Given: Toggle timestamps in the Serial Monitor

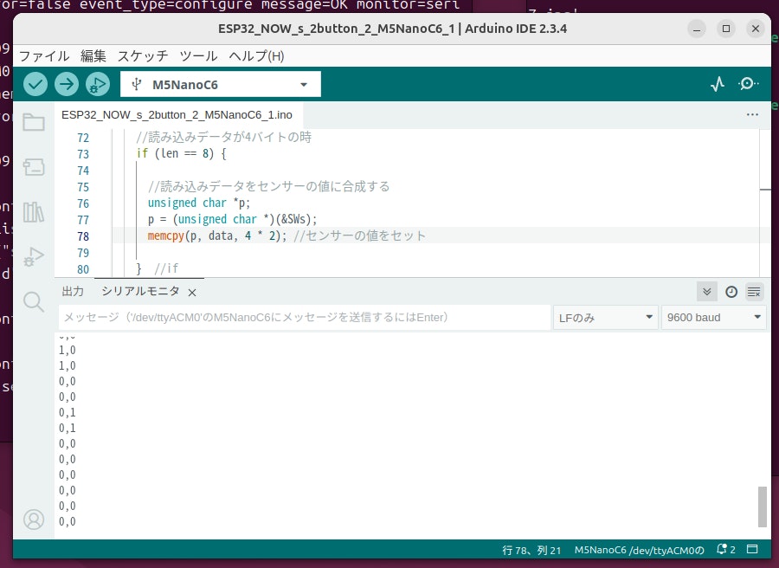Looking at the screenshot, I should pos(731,291).
